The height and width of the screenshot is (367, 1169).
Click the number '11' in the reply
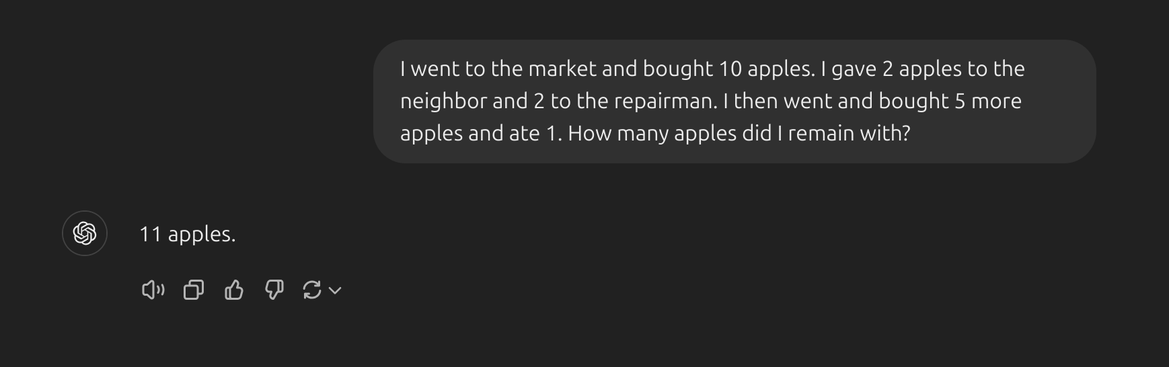pos(151,235)
